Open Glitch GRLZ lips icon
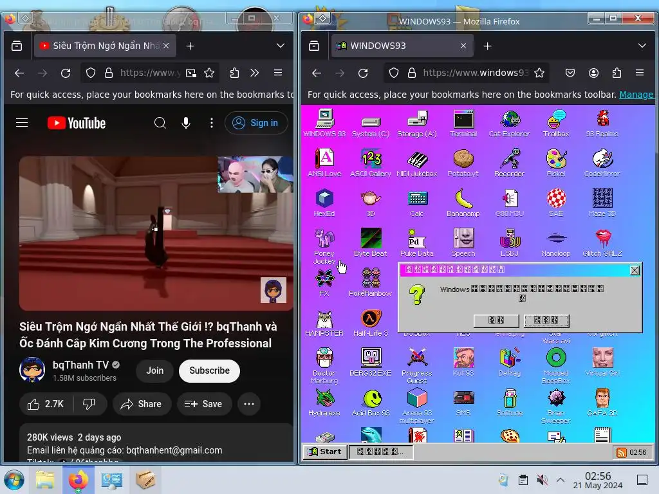Screen dimensions: 659x494 pos(602,242)
